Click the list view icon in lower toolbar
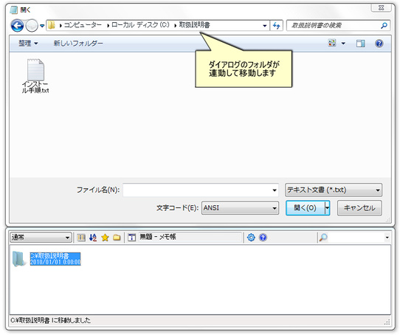The image size is (400, 335). (81, 238)
